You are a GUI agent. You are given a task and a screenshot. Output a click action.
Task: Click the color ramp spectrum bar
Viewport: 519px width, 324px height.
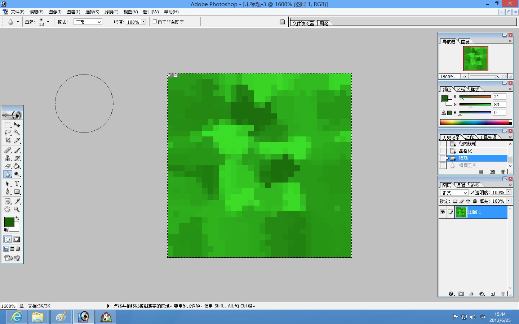(x=476, y=122)
